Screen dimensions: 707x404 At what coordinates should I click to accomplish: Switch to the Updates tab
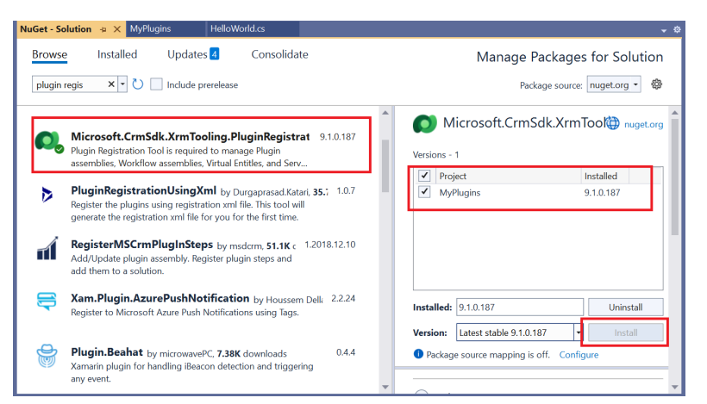[187, 54]
